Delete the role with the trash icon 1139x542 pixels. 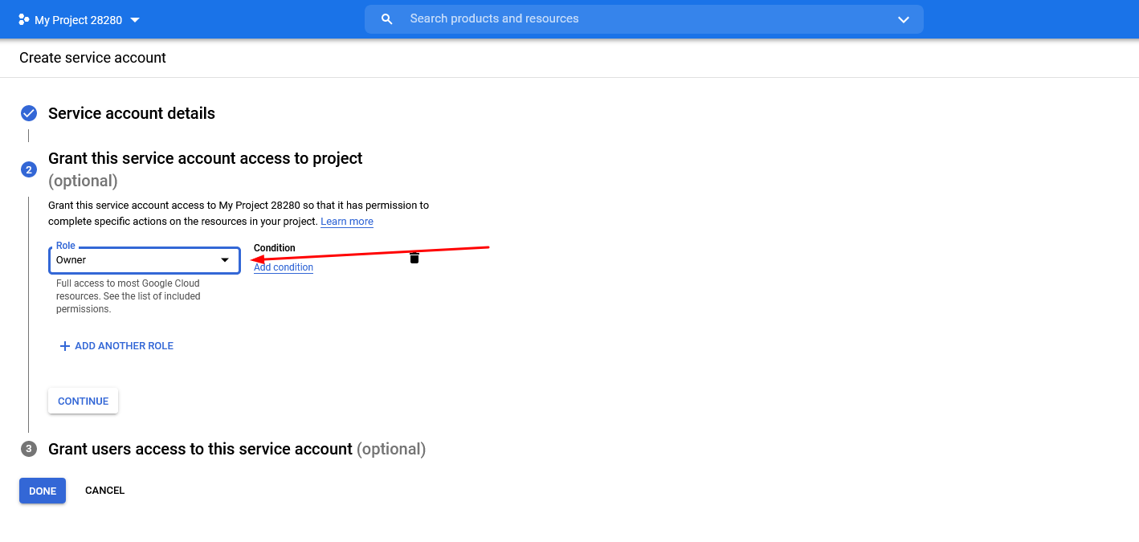click(x=414, y=258)
